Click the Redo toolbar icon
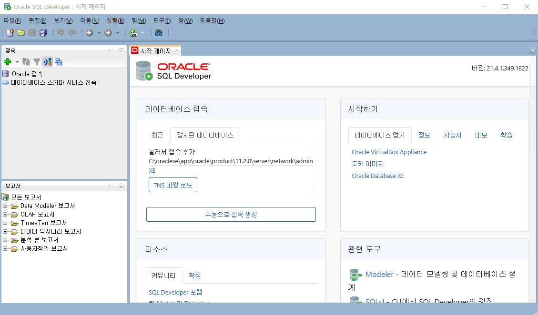Image resolution: width=538 pixels, height=315 pixels. [x=71, y=32]
